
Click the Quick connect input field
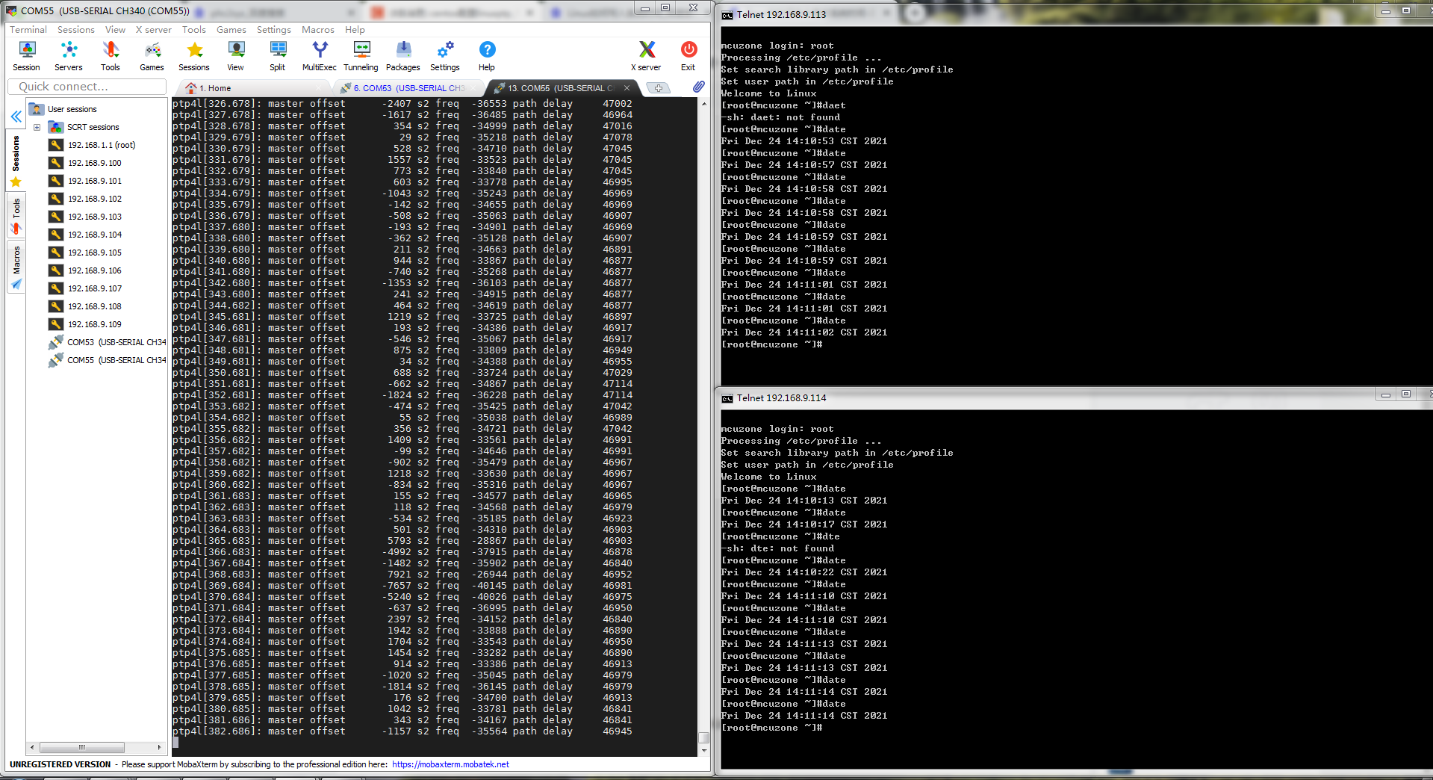point(87,87)
